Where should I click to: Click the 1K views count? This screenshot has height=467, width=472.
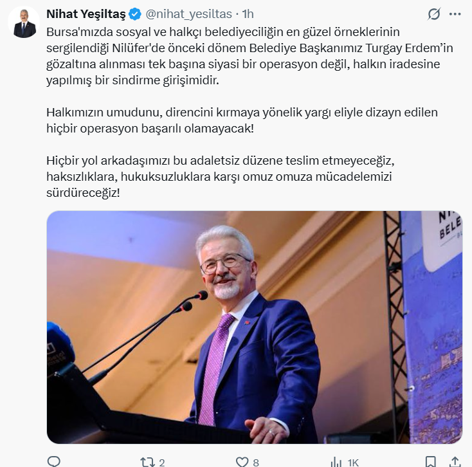point(353,462)
